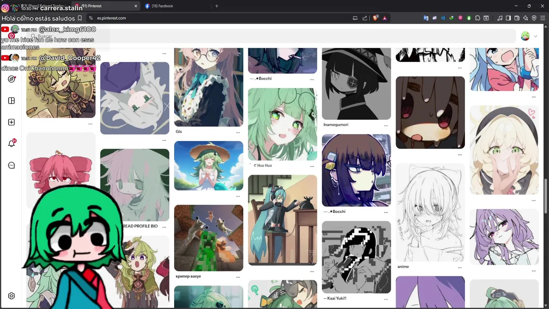Open the Inamegumori pin title
549x309 pixels.
pyautogui.click(x=336, y=125)
